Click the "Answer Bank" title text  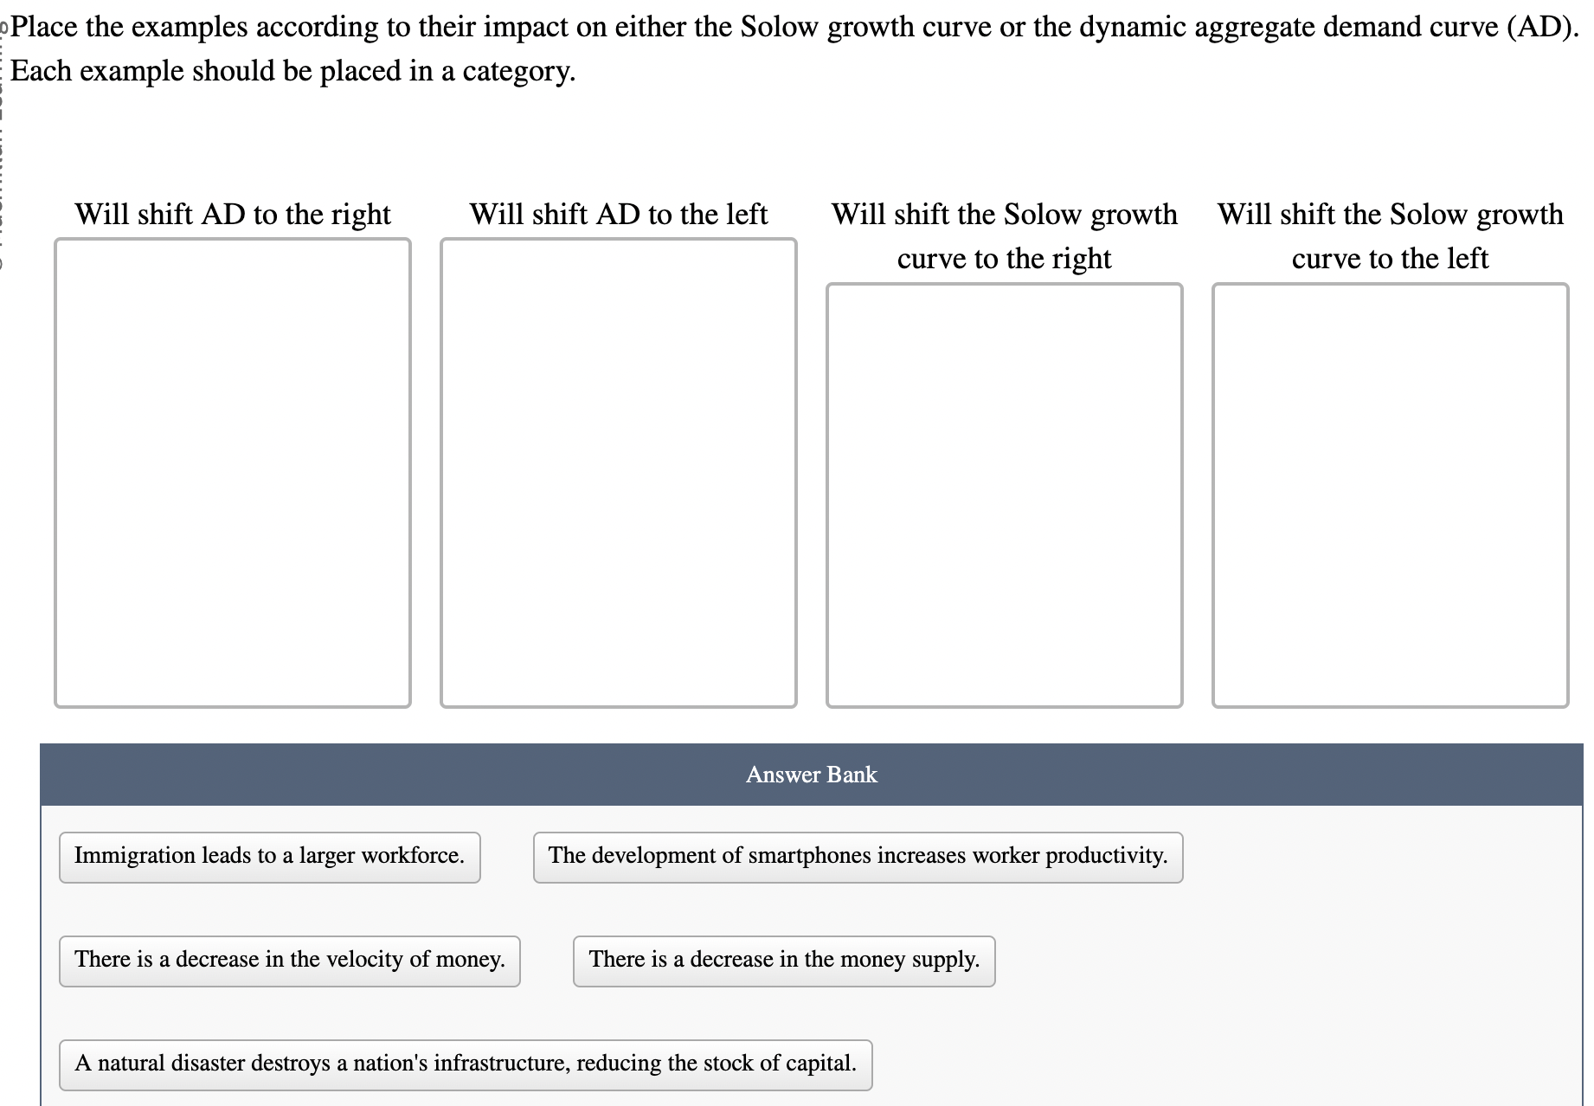(x=812, y=775)
